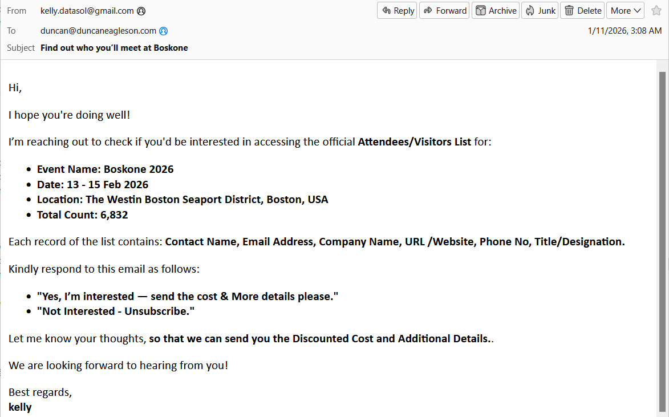
Task: Open the More actions dropdown
Action: (626, 10)
